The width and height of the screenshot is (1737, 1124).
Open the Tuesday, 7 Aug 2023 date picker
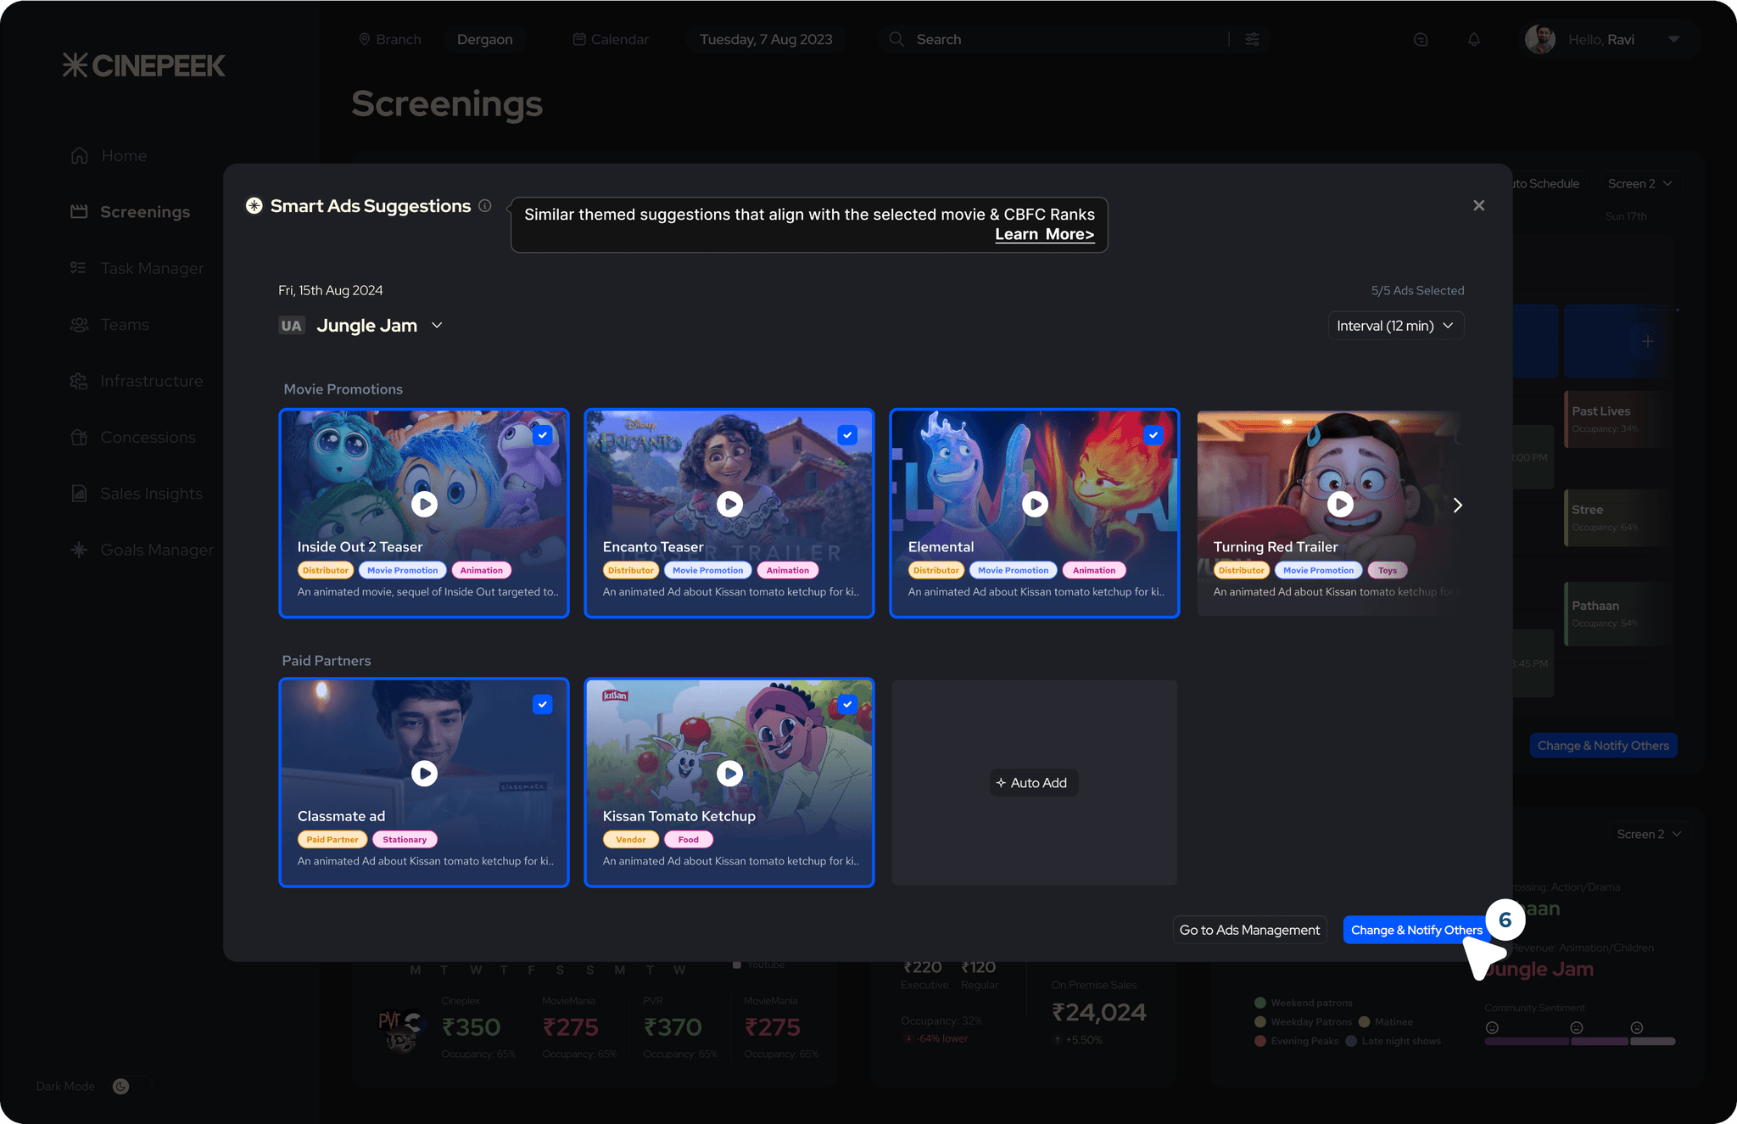coord(766,39)
